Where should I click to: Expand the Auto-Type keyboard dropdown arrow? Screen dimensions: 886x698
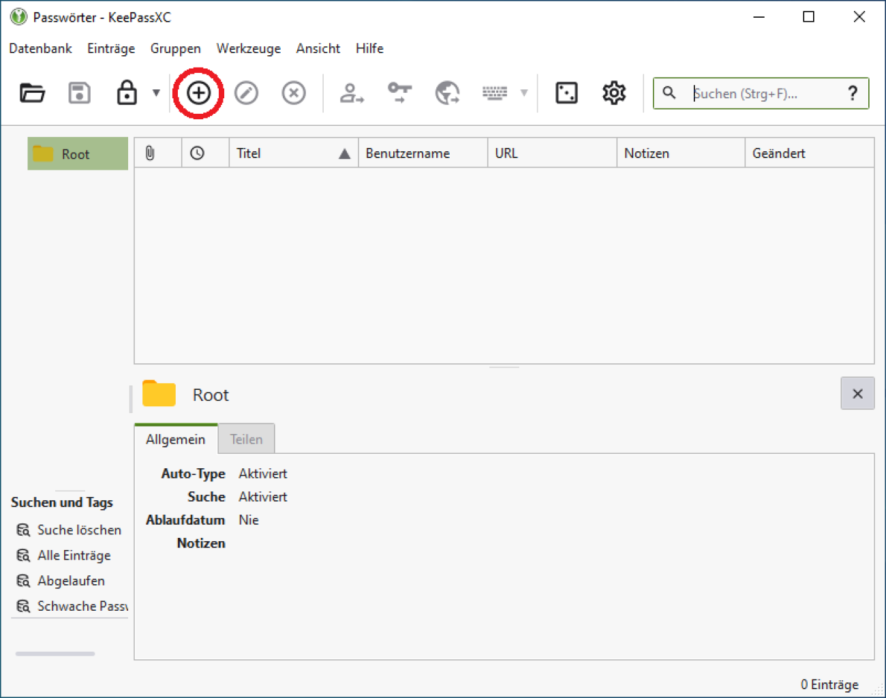point(524,93)
